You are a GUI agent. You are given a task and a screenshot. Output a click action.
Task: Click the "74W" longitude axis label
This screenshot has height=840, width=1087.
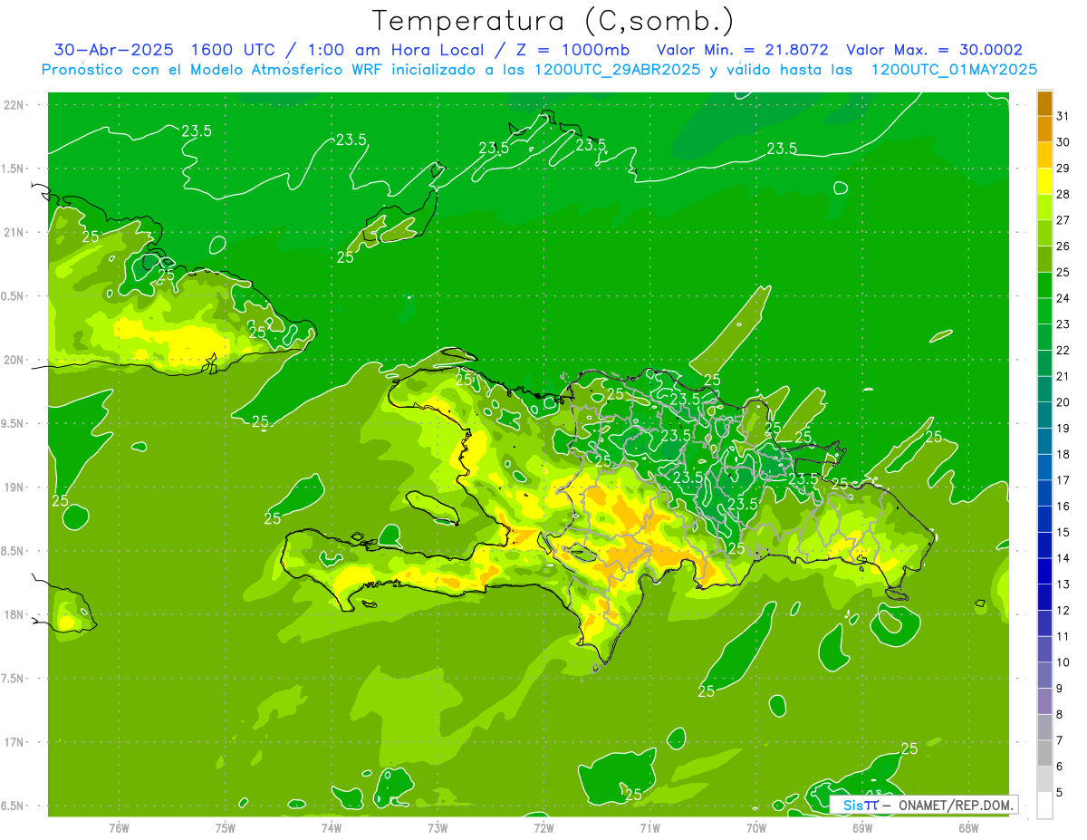(x=331, y=828)
